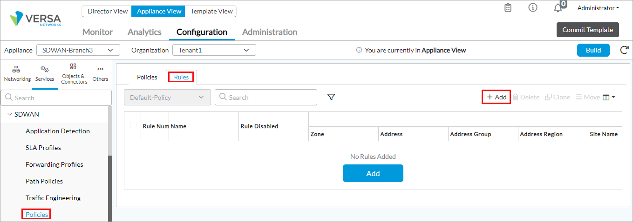Click the information circle icon
This screenshot has width=633, height=222.
click(x=533, y=7)
